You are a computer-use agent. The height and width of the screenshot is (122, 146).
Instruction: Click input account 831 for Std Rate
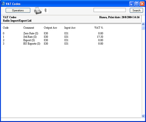66,37
